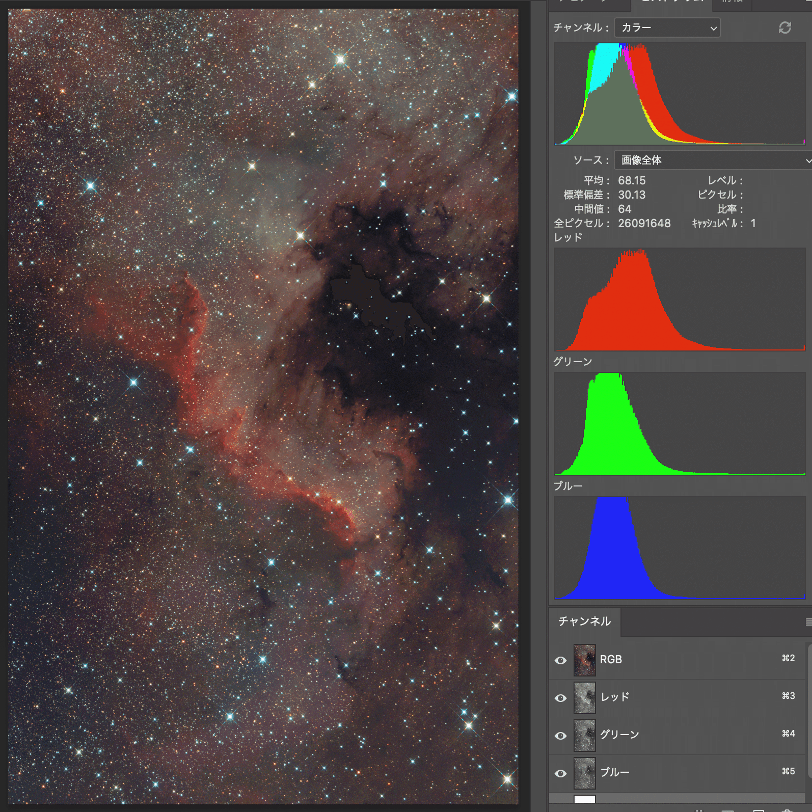Click the 中間値 value 64

pos(625,209)
